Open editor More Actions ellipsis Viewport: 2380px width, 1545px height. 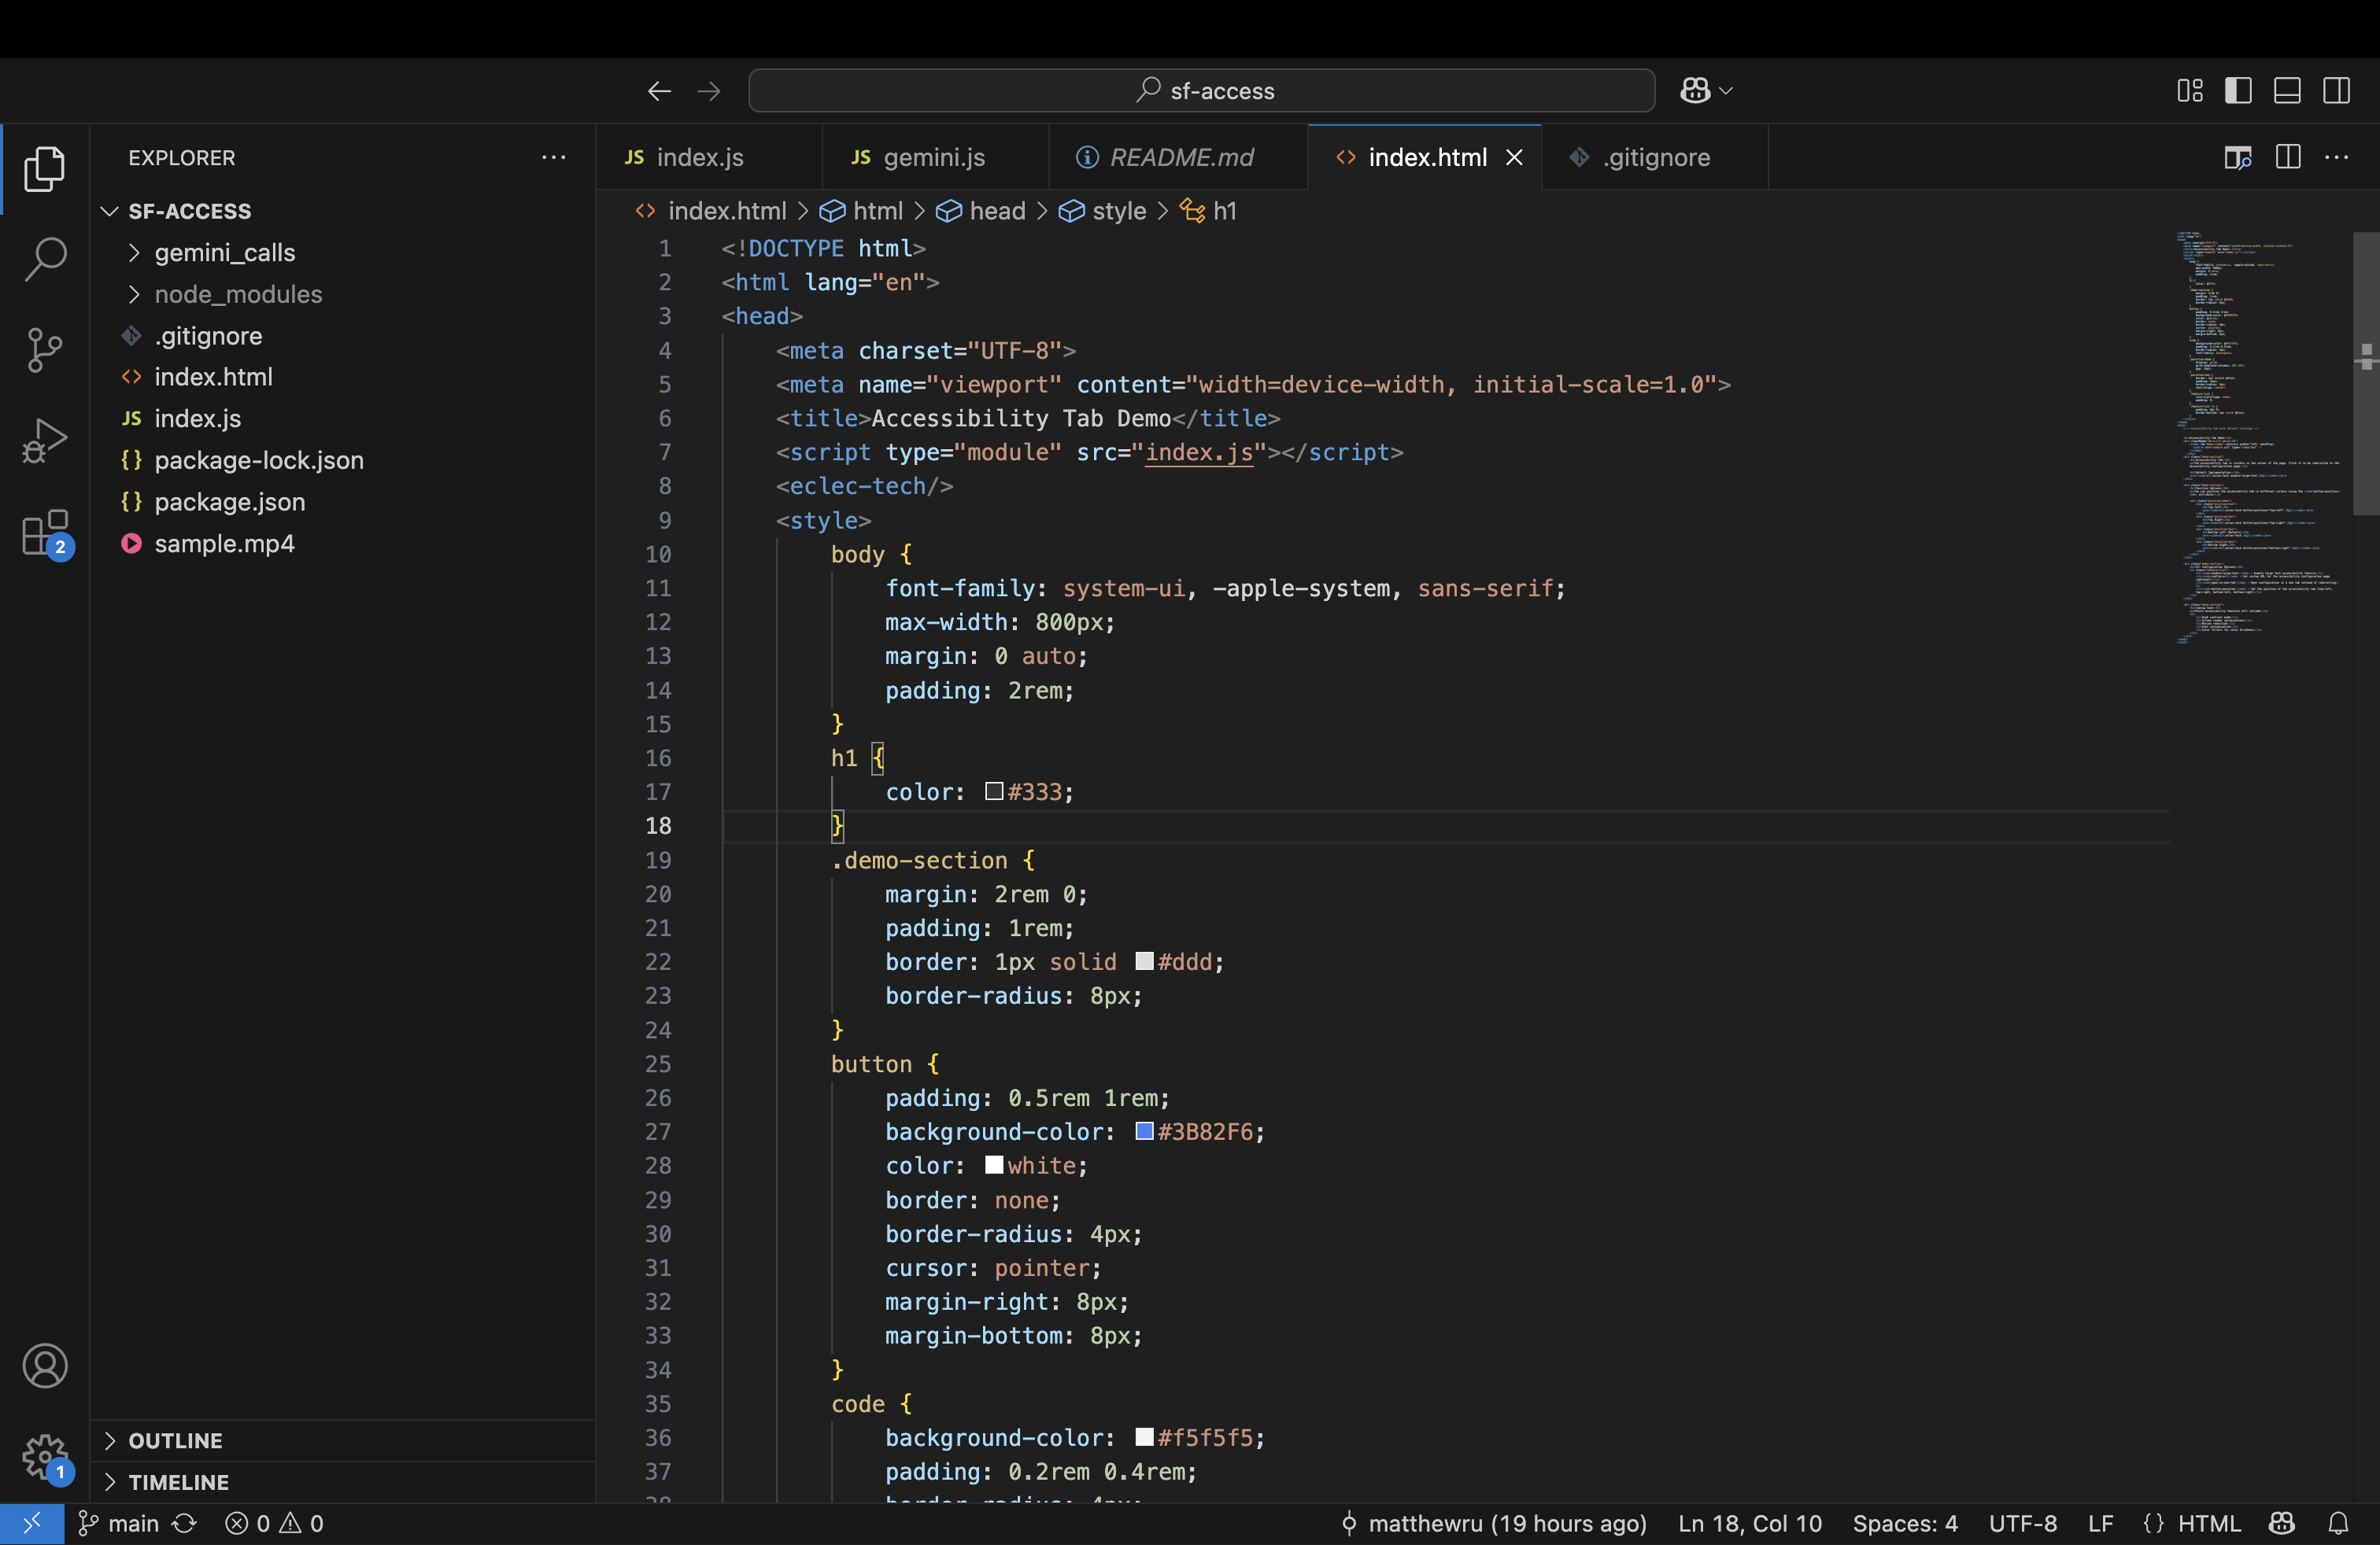coord(2337,157)
